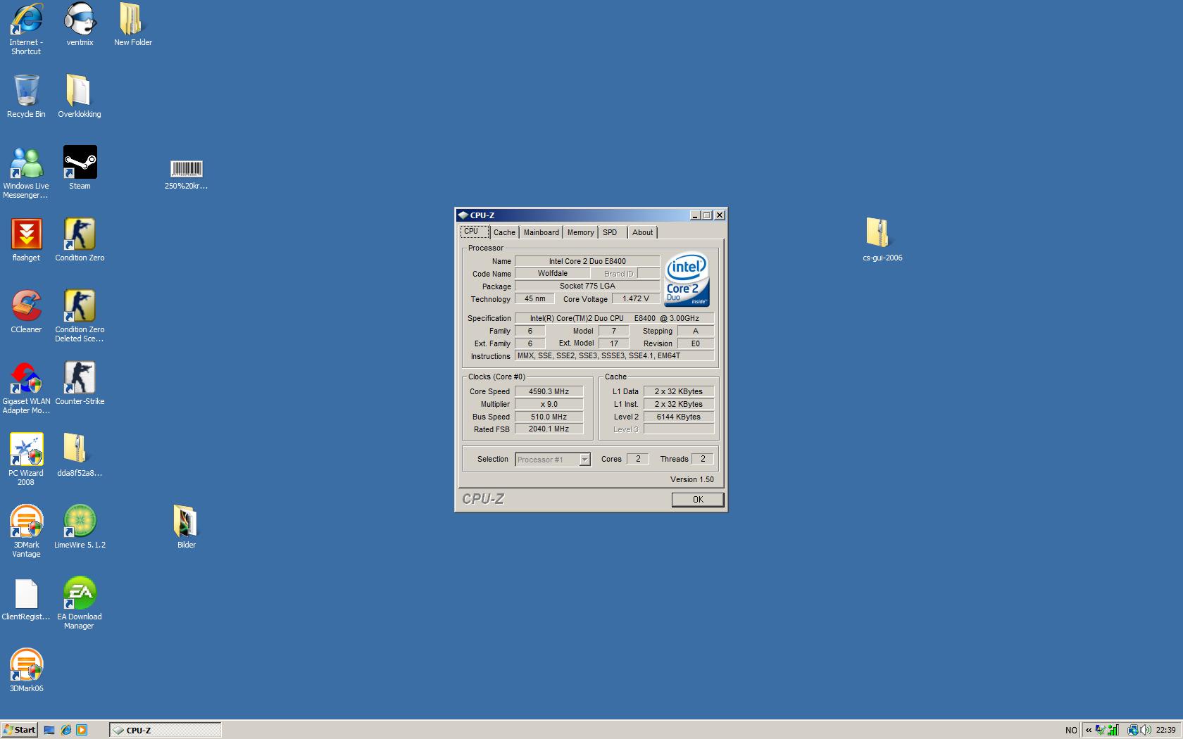The width and height of the screenshot is (1183, 739).
Task: Select the PC Wizard 2008 icon
Action: [26, 460]
